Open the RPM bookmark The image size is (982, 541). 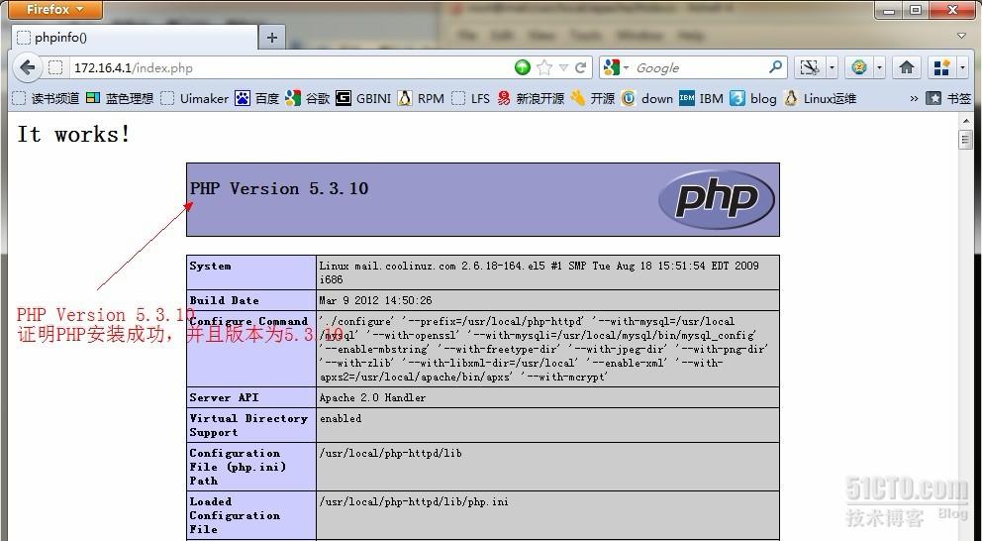pos(421,98)
